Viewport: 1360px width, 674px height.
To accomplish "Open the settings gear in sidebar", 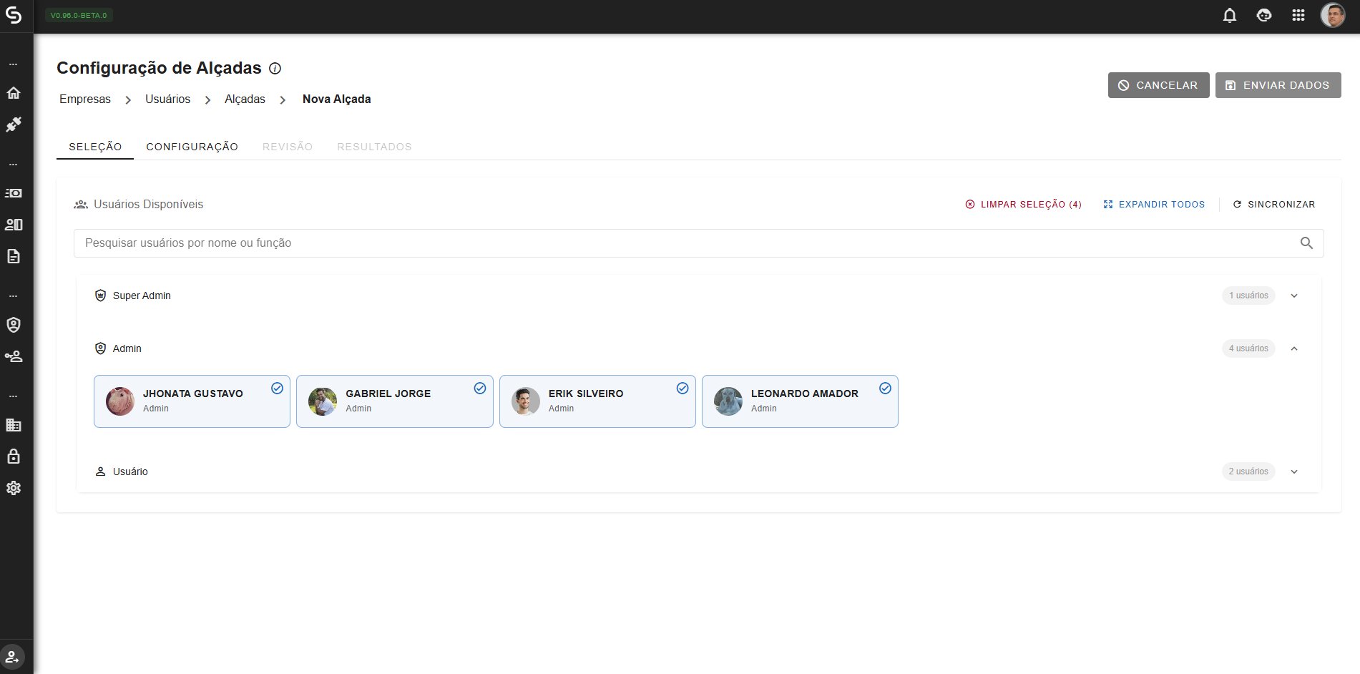I will tap(14, 488).
